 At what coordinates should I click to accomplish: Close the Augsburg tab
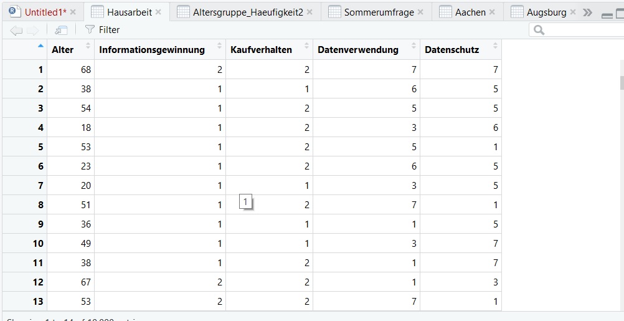pyautogui.click(x=573, y=12)
